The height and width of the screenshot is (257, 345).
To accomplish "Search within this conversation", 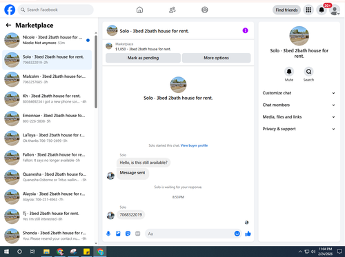I will [x=308, y=72].
